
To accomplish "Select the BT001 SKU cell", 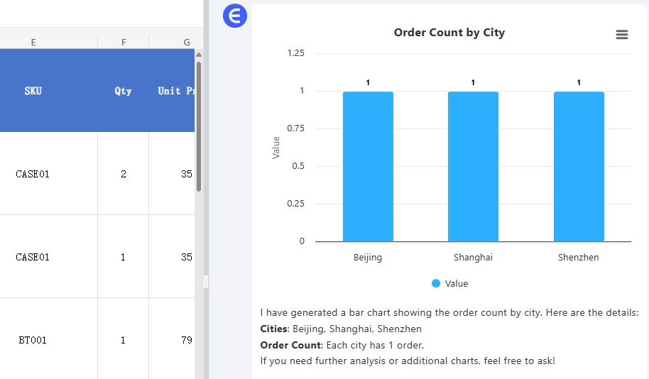I will (x=33, y=340).
